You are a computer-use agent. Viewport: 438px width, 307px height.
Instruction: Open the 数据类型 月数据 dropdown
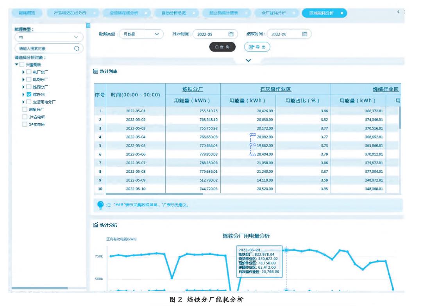pyautogui.click(x=141, y=34)
